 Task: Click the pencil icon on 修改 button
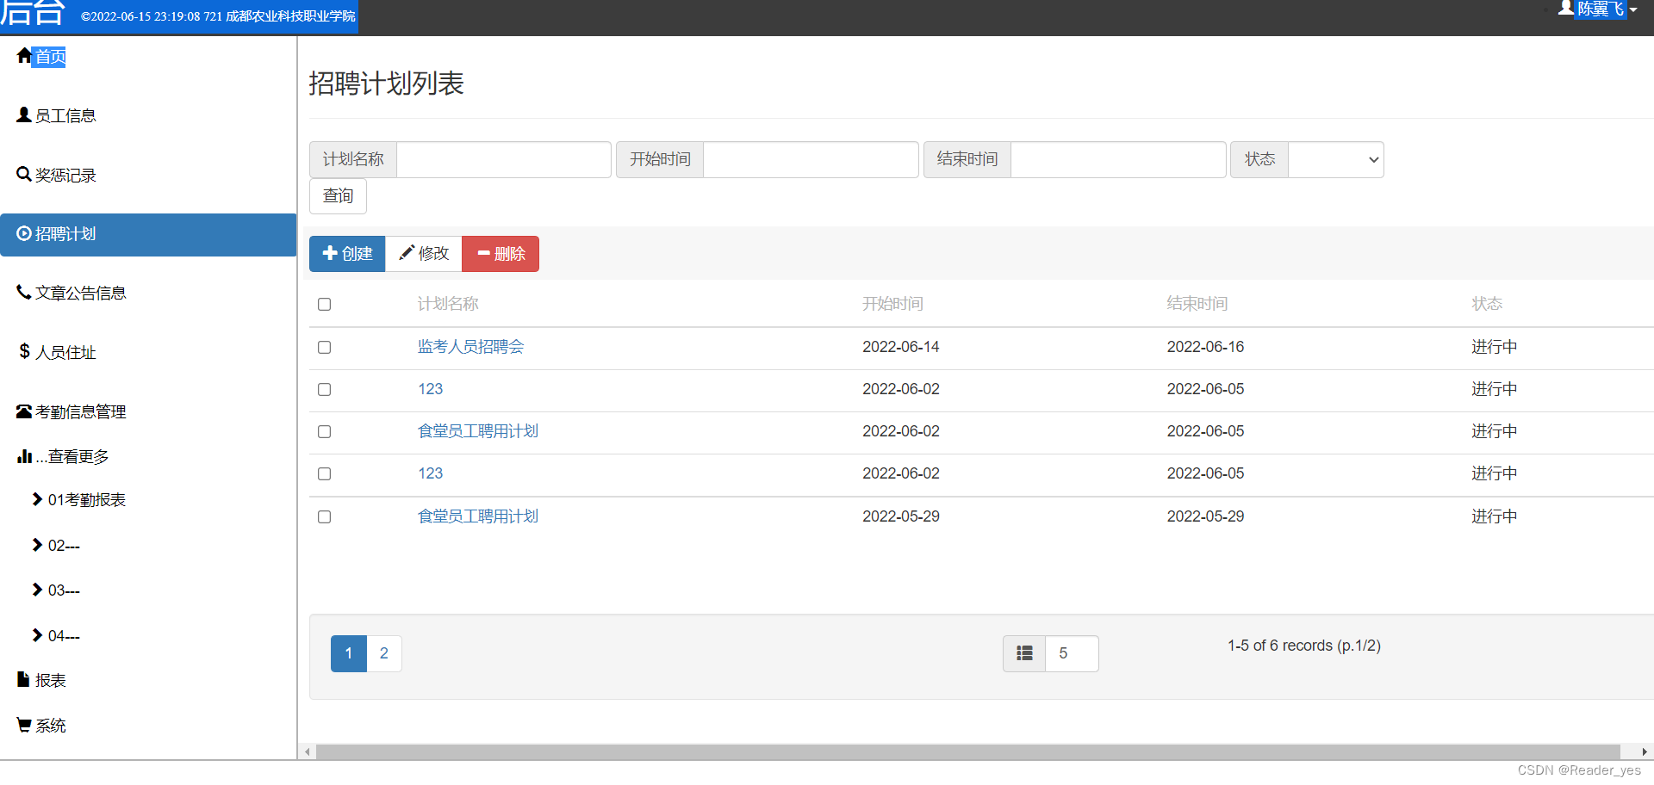click(407, 253)
